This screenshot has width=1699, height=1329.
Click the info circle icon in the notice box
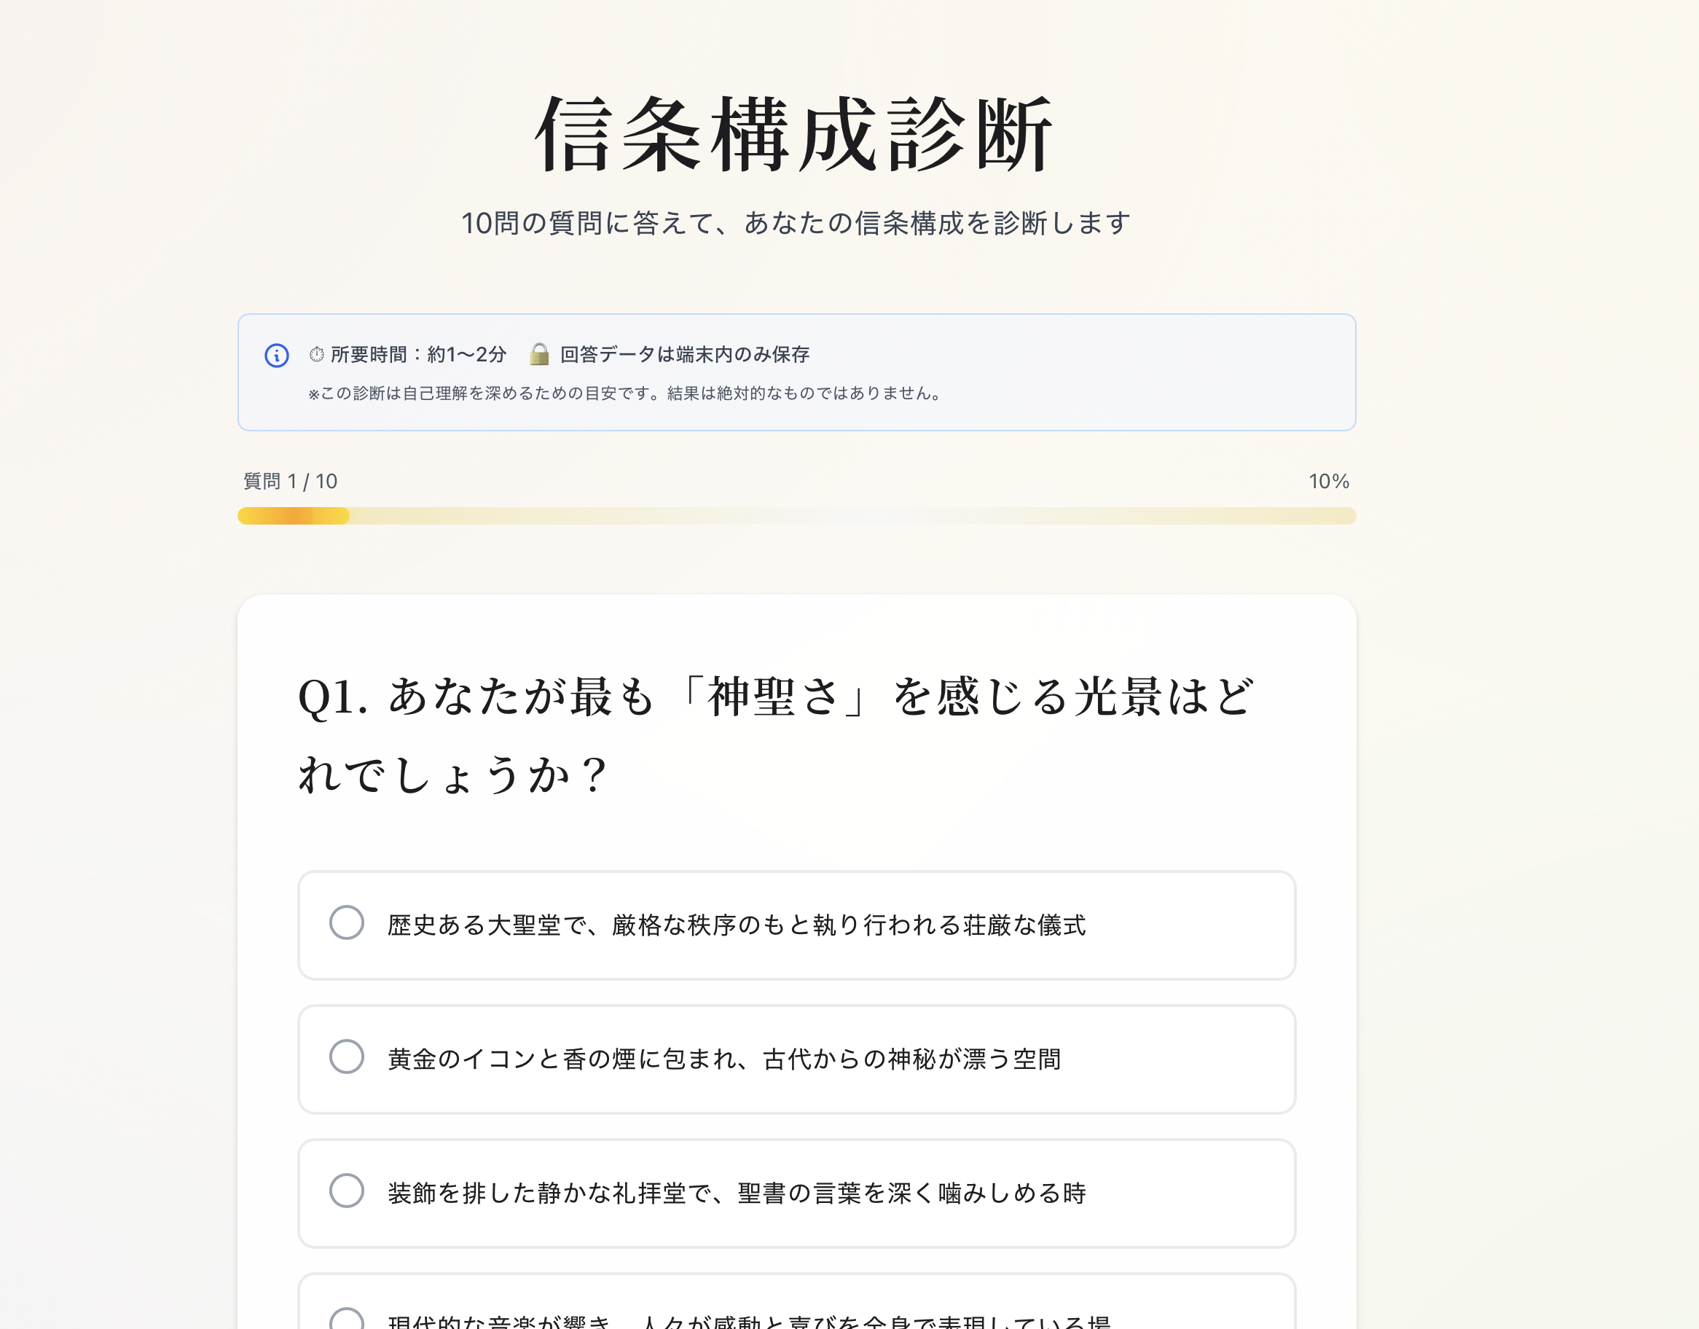pos(277,354)
